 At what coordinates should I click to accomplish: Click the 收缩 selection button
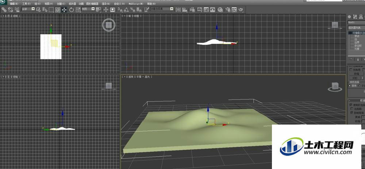pyautogui.click(x=356, y=74)
